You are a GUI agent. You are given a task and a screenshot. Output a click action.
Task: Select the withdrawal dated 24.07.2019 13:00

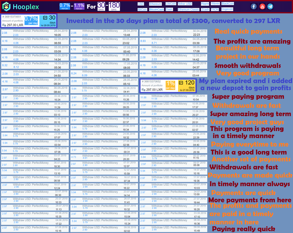(173, 193)
